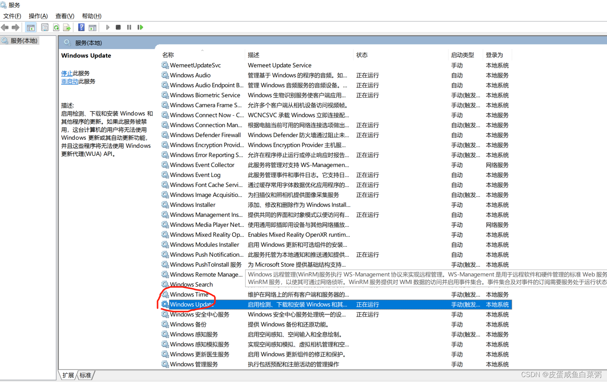Click the Restart Service icon
607x382 pixels.
(140, 27)
